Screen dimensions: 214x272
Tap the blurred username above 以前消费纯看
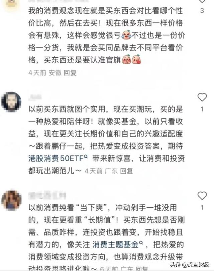47,196
